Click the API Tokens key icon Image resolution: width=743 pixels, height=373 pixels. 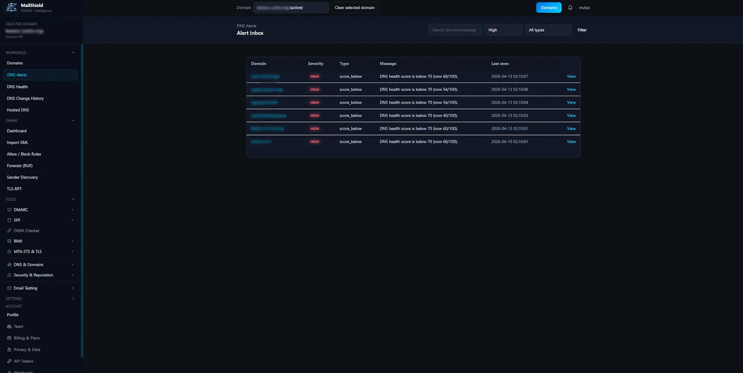(x=9, y=361)
